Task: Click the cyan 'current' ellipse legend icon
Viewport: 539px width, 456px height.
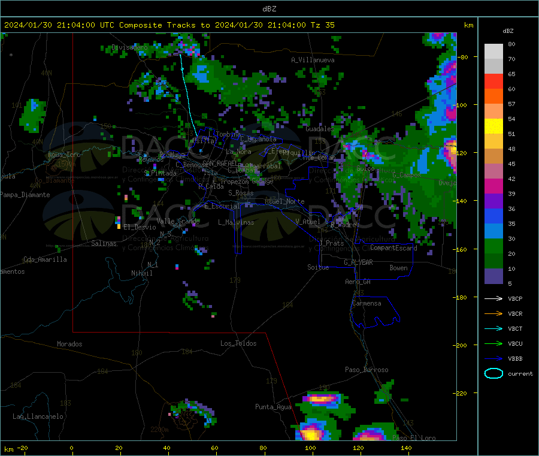Action: tap(493, 373)
